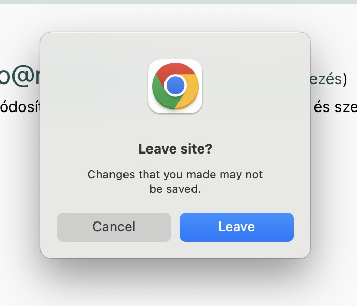Click the partial email address behind dialog
357x306 pixels.
[20, 76]
